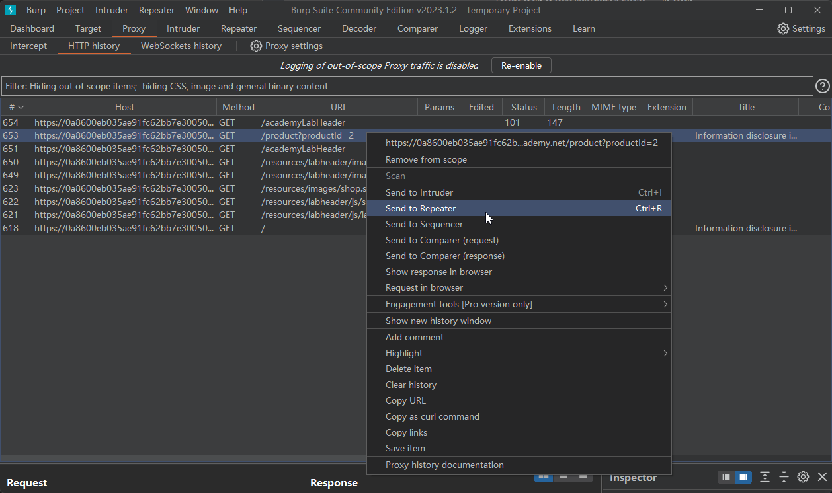Open the filter help question mark icon
The width and height of the screenshot is (832, 493).
823,86
